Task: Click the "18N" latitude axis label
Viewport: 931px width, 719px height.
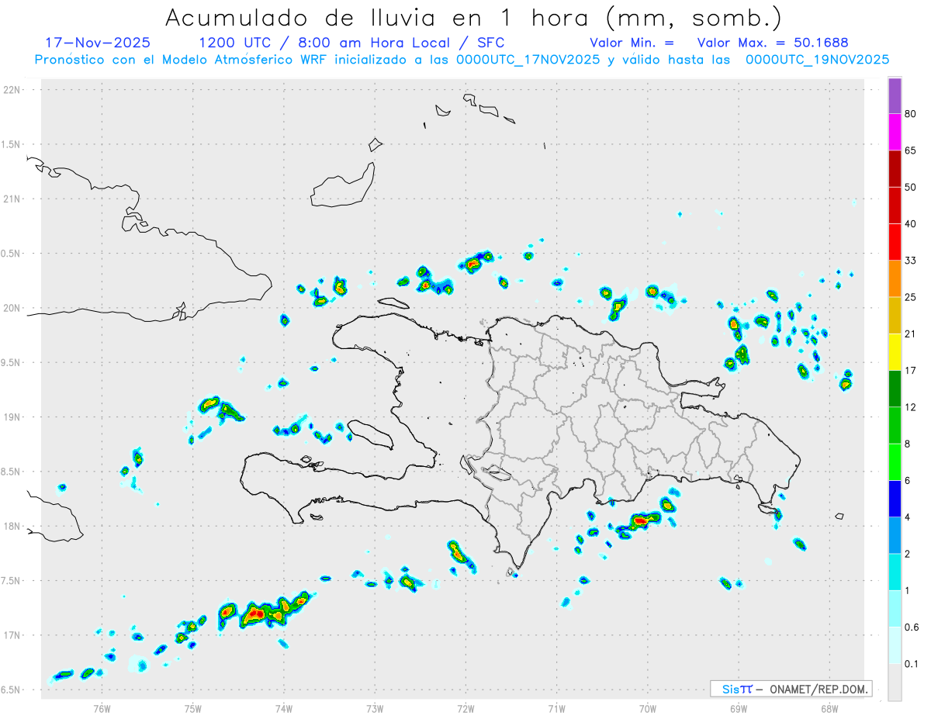Action: click(13, 527)
